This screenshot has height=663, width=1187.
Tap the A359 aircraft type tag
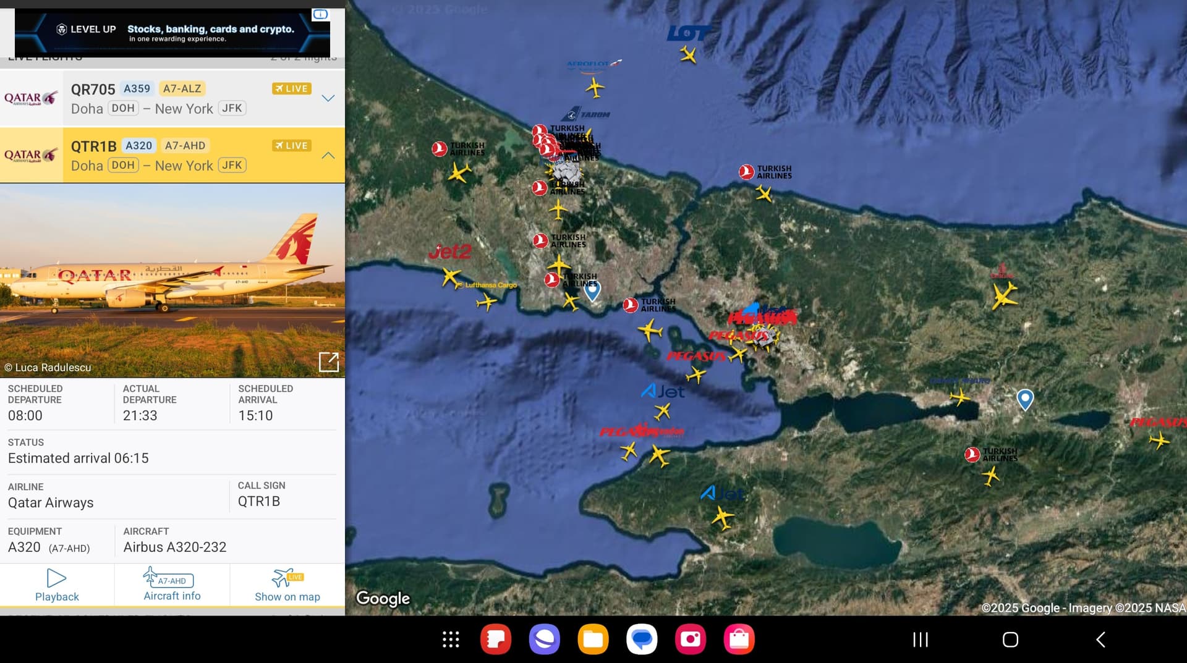pos(137,88)
